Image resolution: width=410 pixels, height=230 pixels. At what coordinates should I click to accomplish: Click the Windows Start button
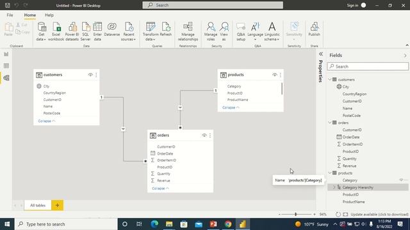[x=7, y=224]
